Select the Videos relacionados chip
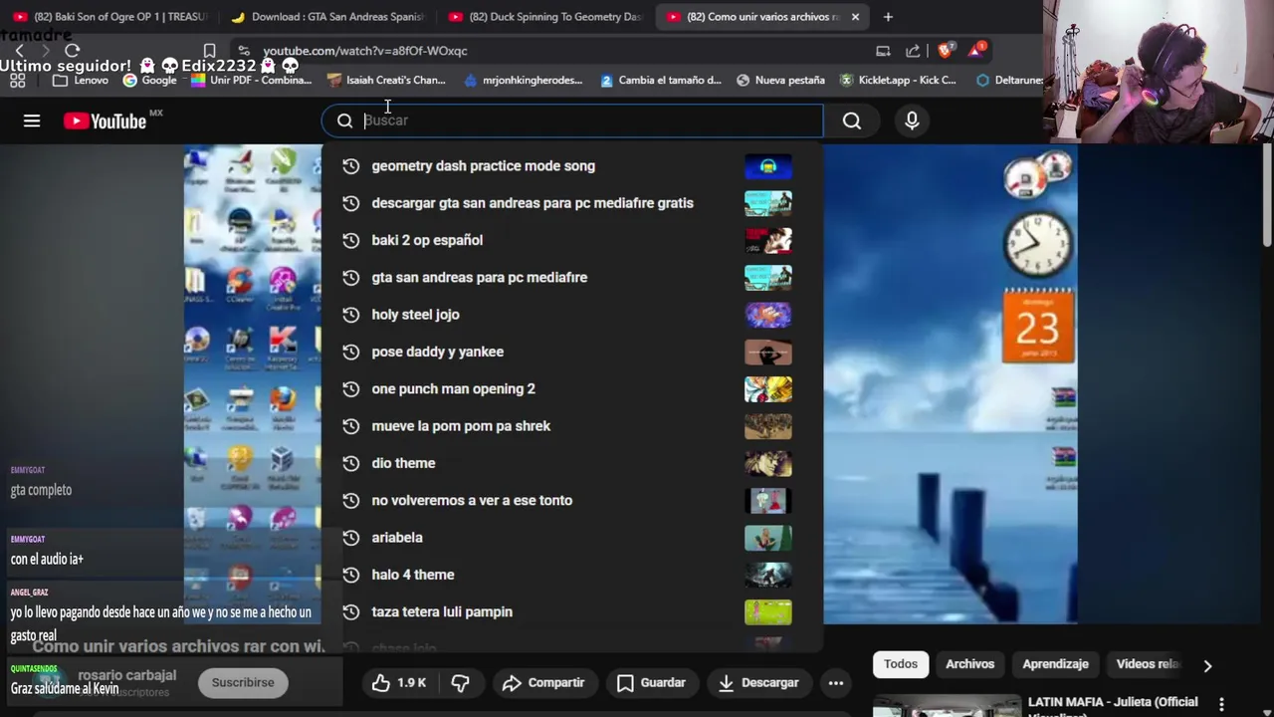The width and height of the screenshot is (1274, 717). click(1147, 664)
